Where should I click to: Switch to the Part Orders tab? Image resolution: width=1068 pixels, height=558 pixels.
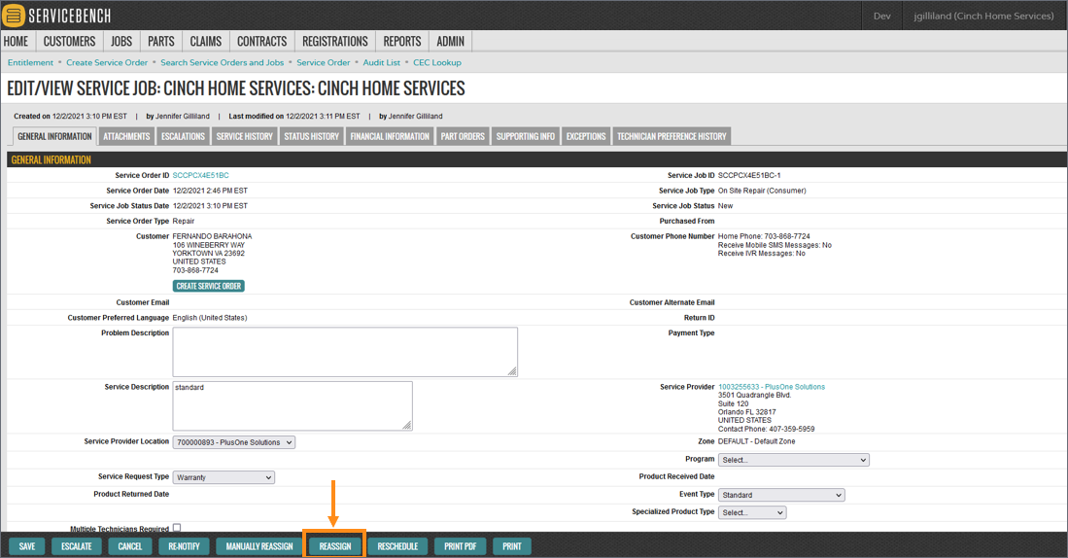pos(463,136)
